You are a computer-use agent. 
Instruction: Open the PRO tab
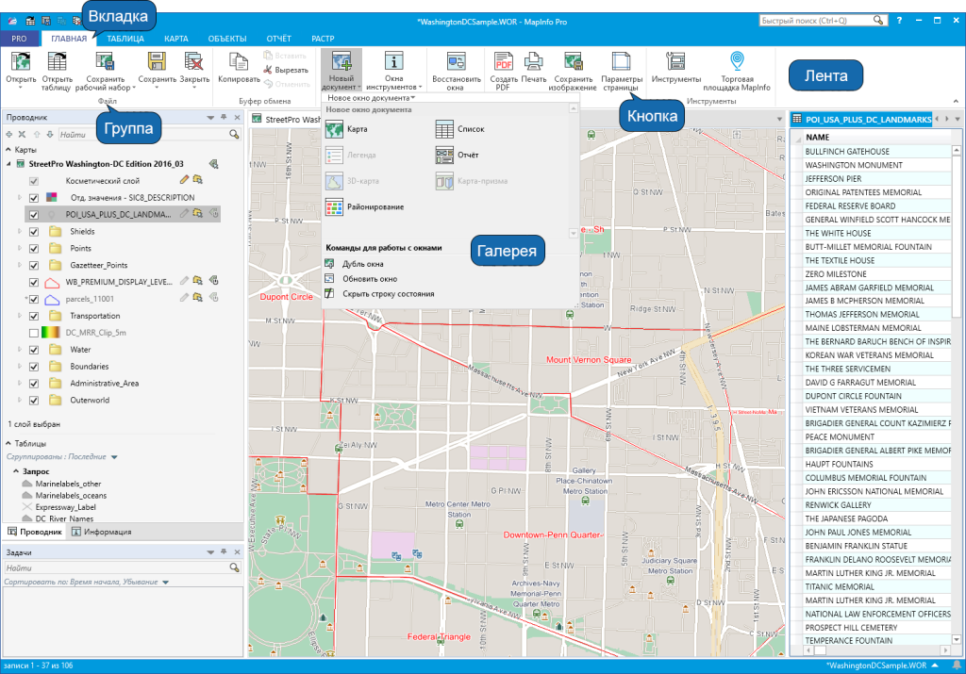(19, 38)
